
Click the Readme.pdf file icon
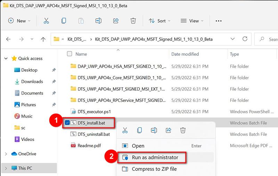pyautogui.click(x=73, y=146)
